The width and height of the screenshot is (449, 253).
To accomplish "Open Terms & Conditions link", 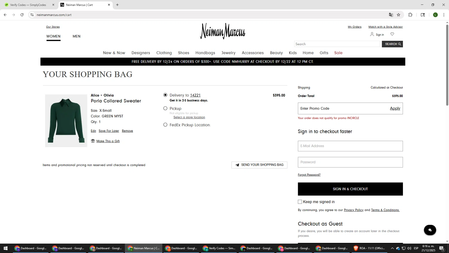I will 385,210.
